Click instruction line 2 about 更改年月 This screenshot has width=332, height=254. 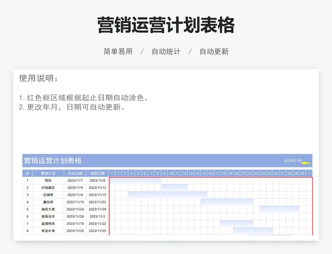72,107
